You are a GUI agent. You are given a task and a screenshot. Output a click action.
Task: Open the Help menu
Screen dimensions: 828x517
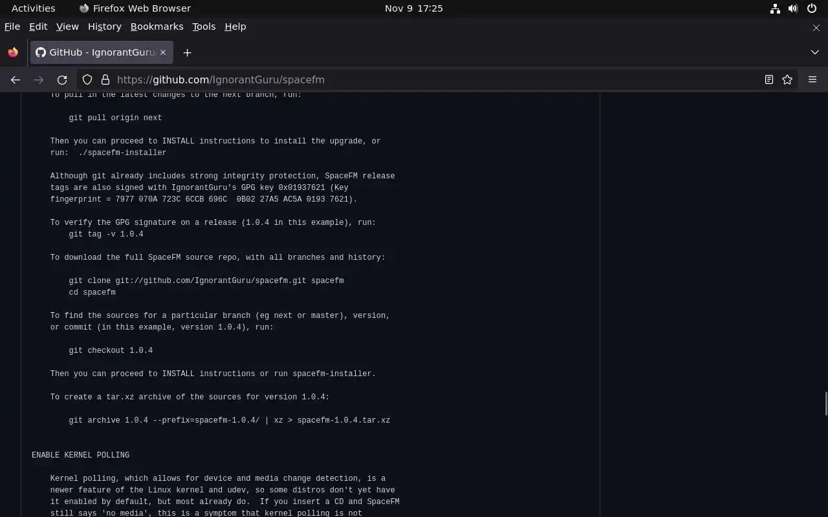(235, 26)
